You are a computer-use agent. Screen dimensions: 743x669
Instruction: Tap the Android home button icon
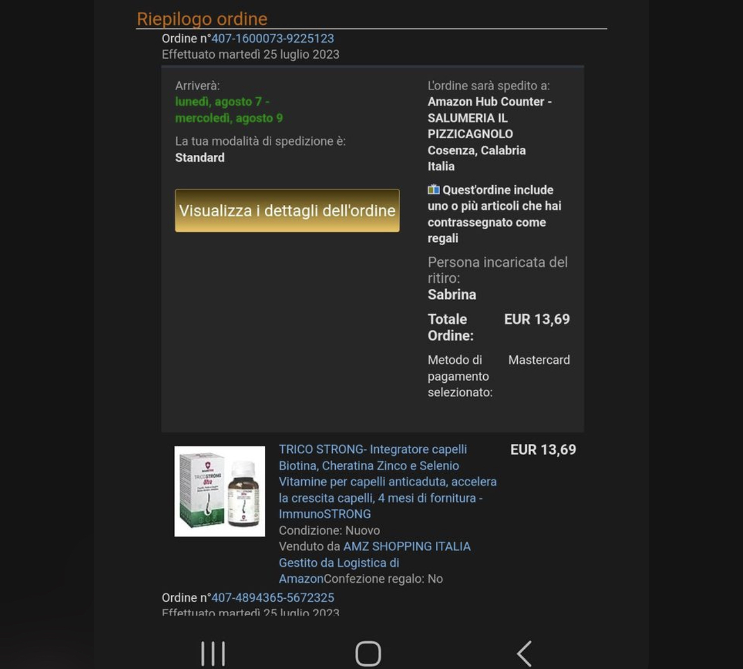[x=368, y=653]
